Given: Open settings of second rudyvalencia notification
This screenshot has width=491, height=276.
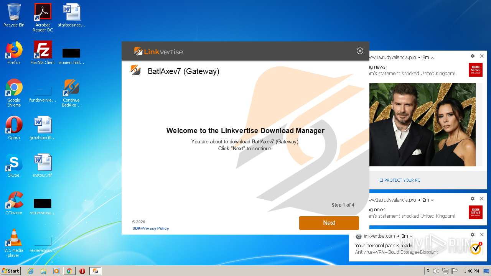Looking at the screenshot, I should pos(473,199).
